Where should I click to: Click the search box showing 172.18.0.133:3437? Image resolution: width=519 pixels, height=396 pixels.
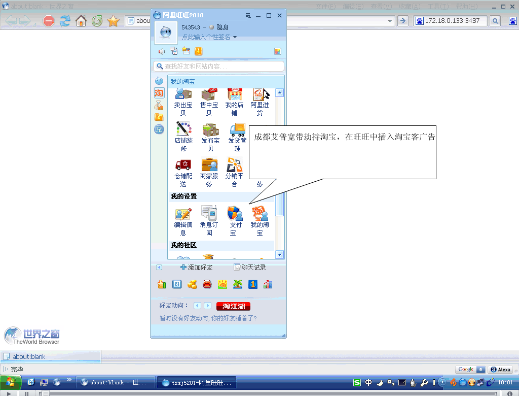(x=451, y=21)
